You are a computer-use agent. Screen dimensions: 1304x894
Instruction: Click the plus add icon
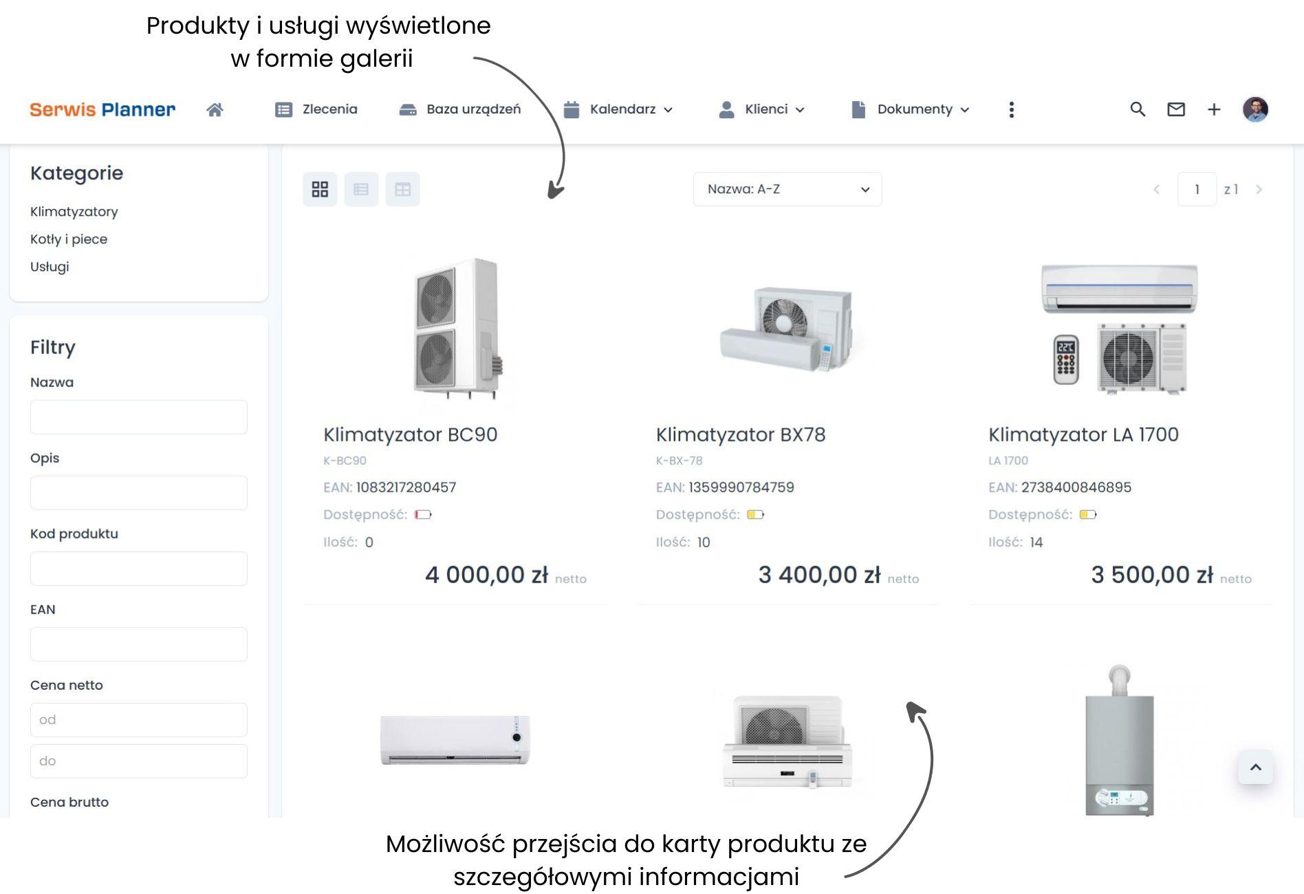tap(1214, 109)
